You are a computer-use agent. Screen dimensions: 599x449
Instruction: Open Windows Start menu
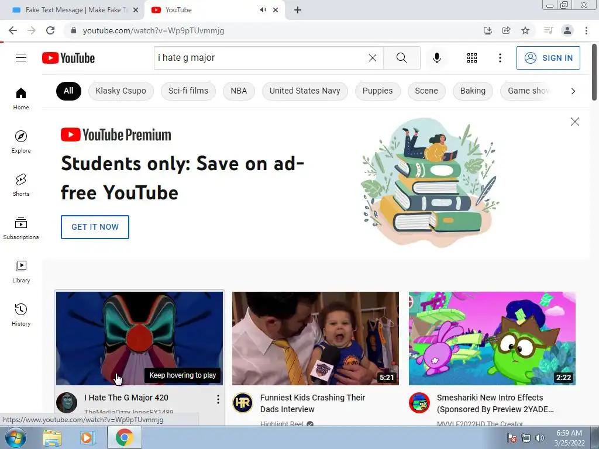16,437
